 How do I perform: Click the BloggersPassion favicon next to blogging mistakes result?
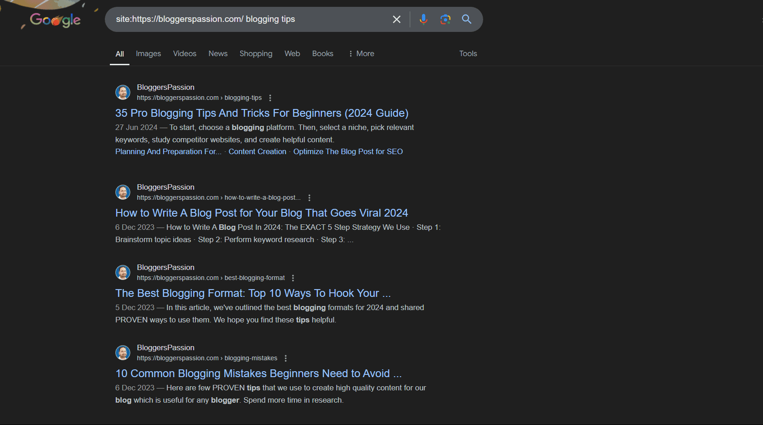(123, 352)
